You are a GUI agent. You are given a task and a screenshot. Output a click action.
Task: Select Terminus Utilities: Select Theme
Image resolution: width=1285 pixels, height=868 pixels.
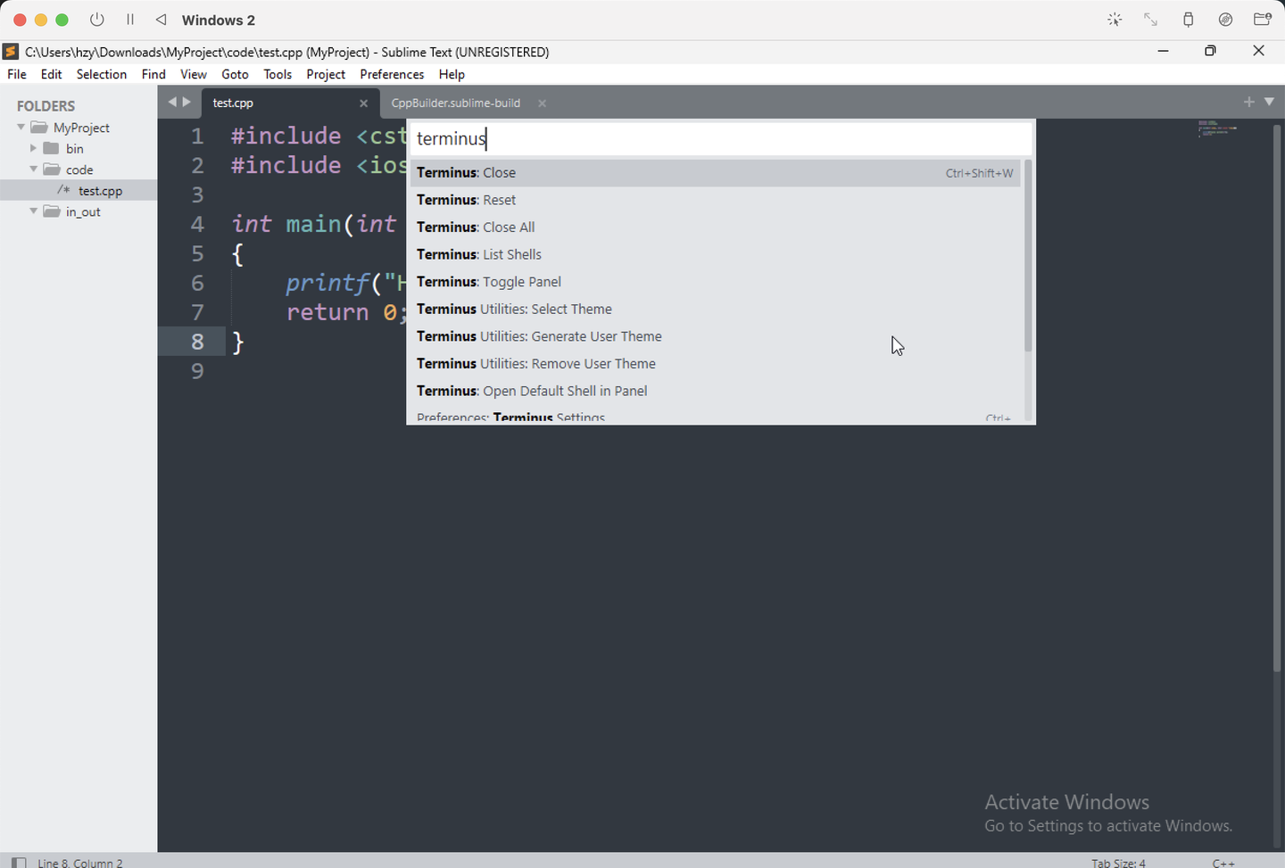point(514,309)
